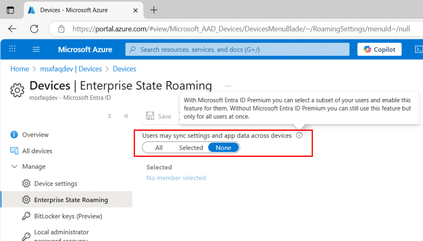Collapse the left navigation with the double chevron
423x241 pixels.
click(x=126, y=116)
